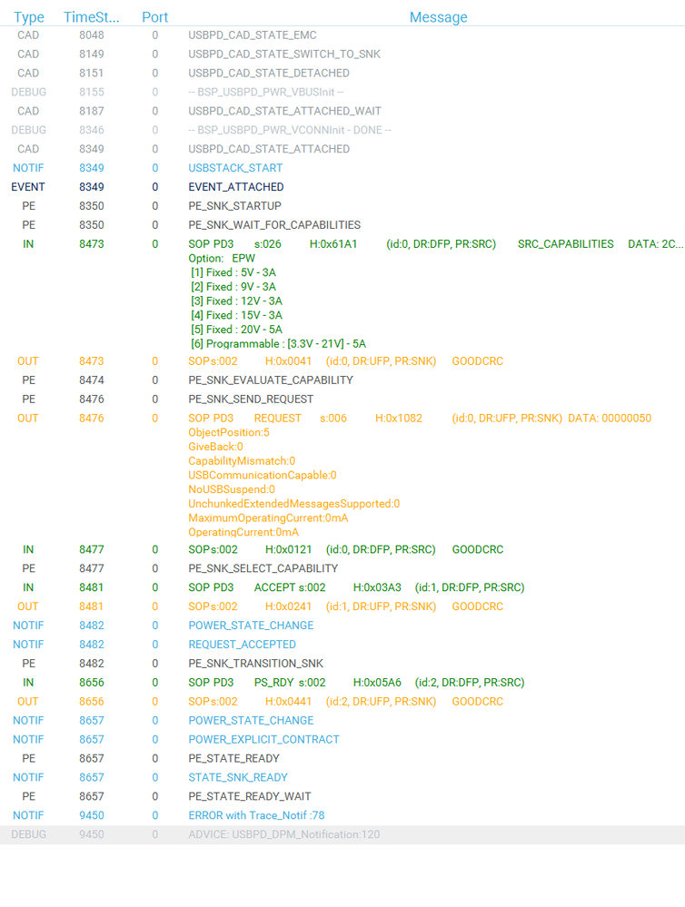Select the USBSTACK_START notification row
This screenshot has width=685, height=907.
tap(342, 168)
